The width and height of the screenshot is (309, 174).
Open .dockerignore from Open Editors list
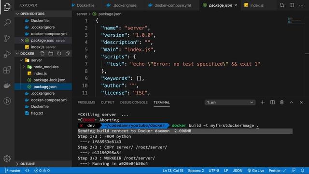pyautogui.click(x=43, y=27)
